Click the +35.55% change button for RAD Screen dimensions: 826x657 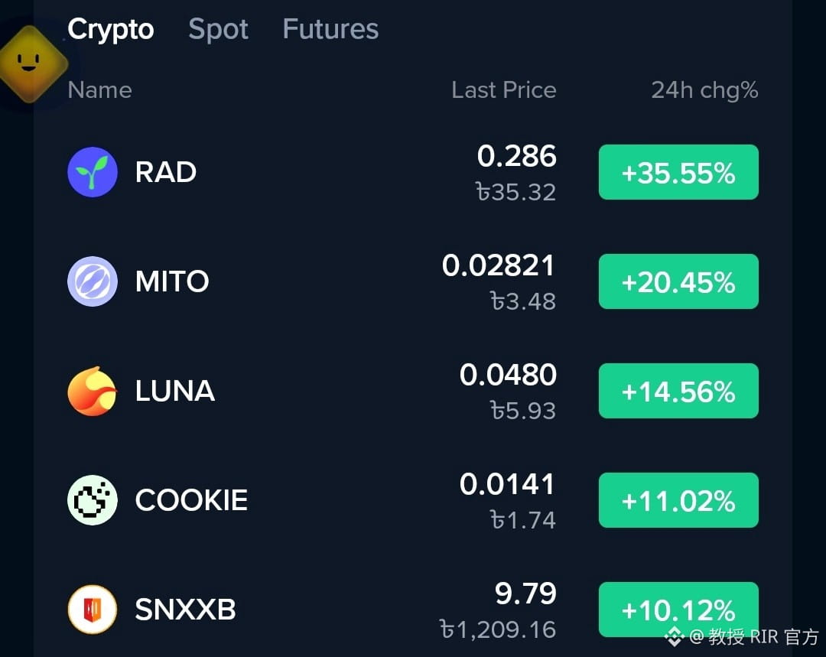coord(678,172)
